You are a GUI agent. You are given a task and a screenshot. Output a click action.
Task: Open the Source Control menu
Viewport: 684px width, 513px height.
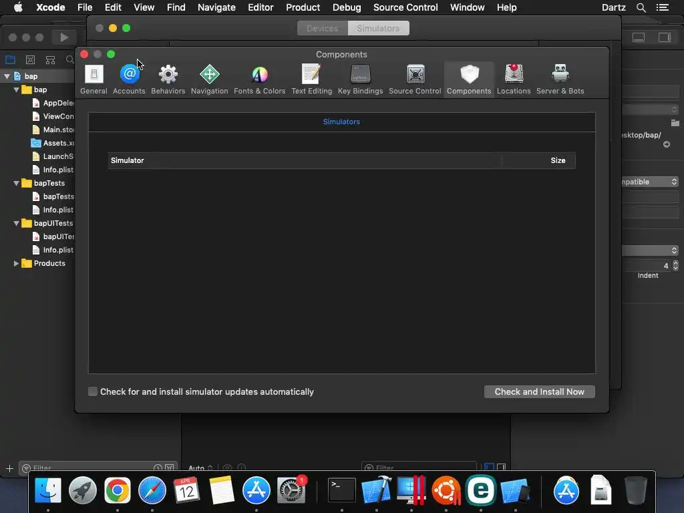(405, 7)
